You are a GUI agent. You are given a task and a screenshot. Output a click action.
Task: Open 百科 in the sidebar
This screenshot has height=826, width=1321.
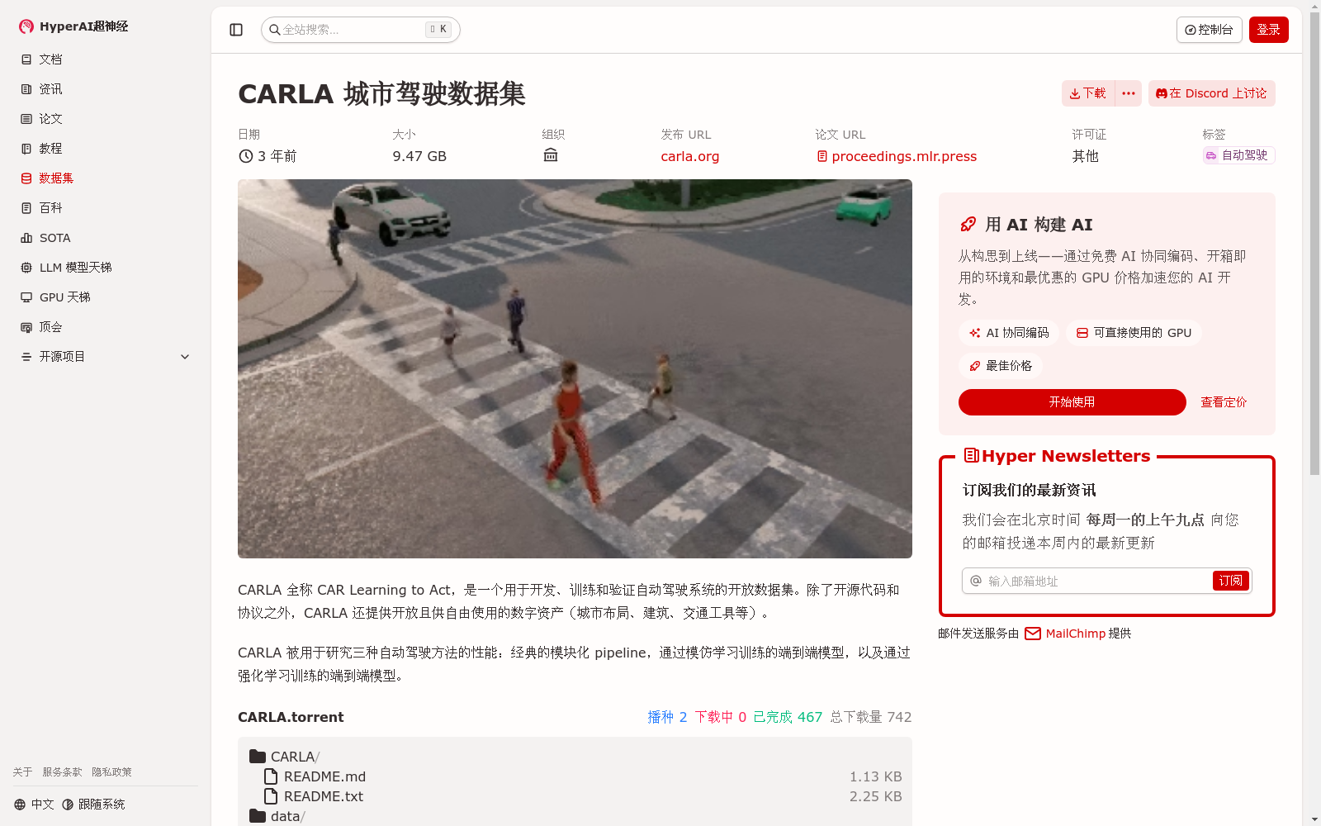[105, 208]
